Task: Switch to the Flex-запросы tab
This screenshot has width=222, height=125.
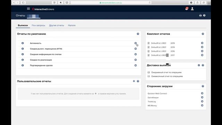Action: [x=39, y=25]
